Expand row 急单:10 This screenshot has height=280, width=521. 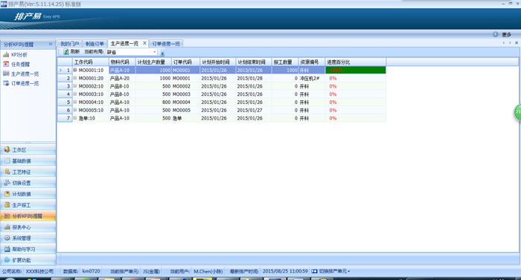[x=75, y=118]
